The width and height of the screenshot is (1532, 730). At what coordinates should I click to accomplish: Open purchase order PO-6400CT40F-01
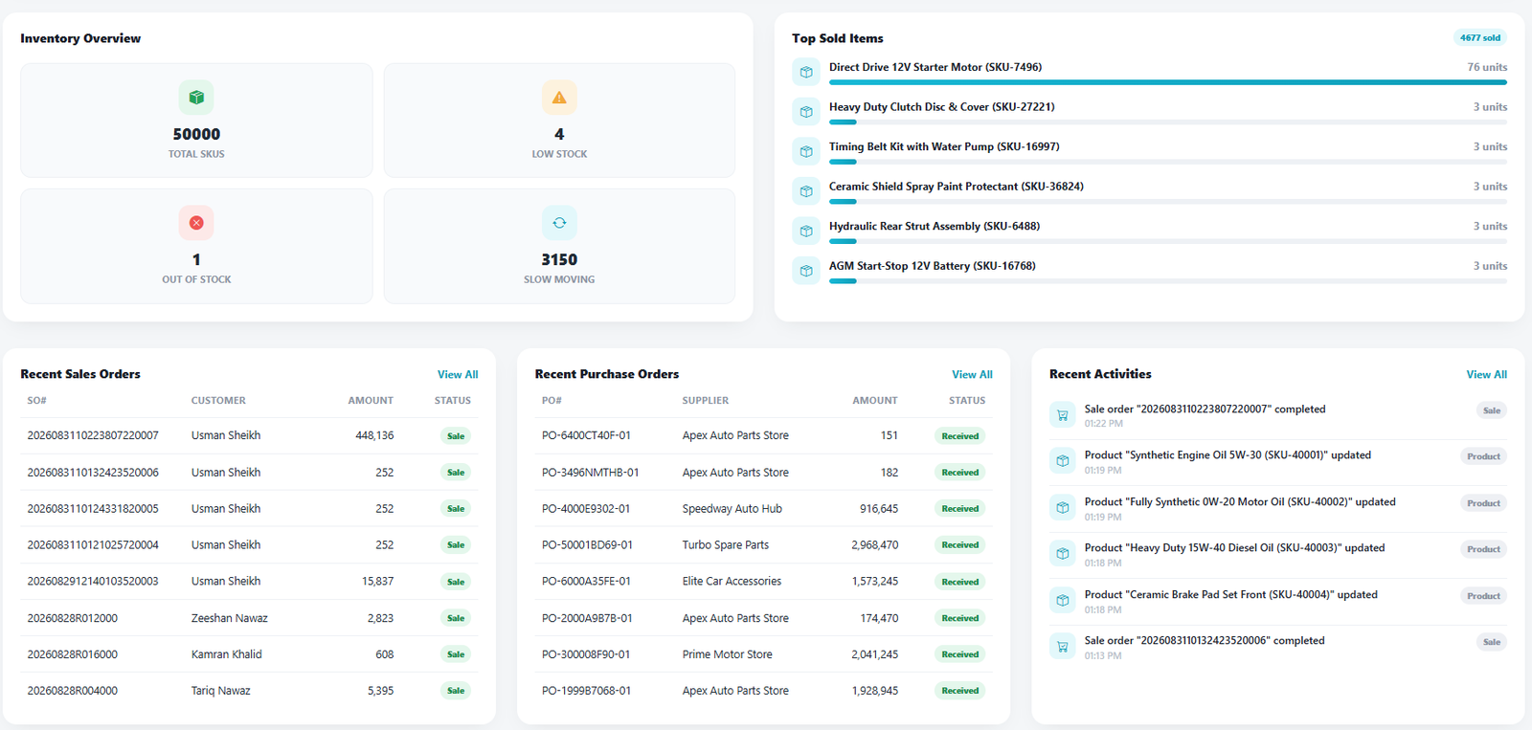586,435
